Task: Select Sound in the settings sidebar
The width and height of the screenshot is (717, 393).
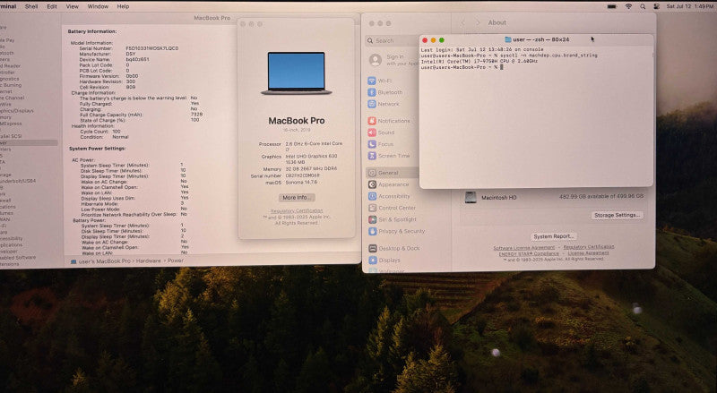Action: click(x=382, y=132)
